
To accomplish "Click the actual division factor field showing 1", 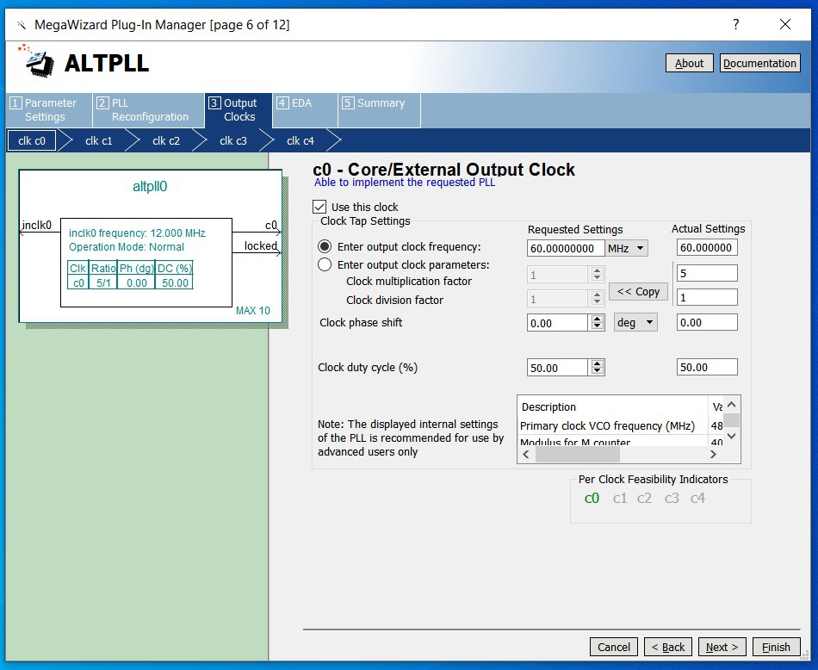I will tap(707, 297).
